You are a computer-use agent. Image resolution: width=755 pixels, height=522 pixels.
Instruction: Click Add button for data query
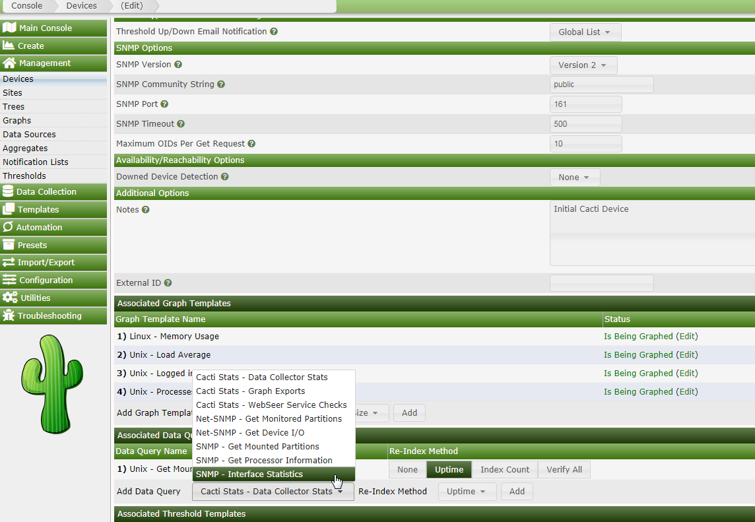[517, 491]
